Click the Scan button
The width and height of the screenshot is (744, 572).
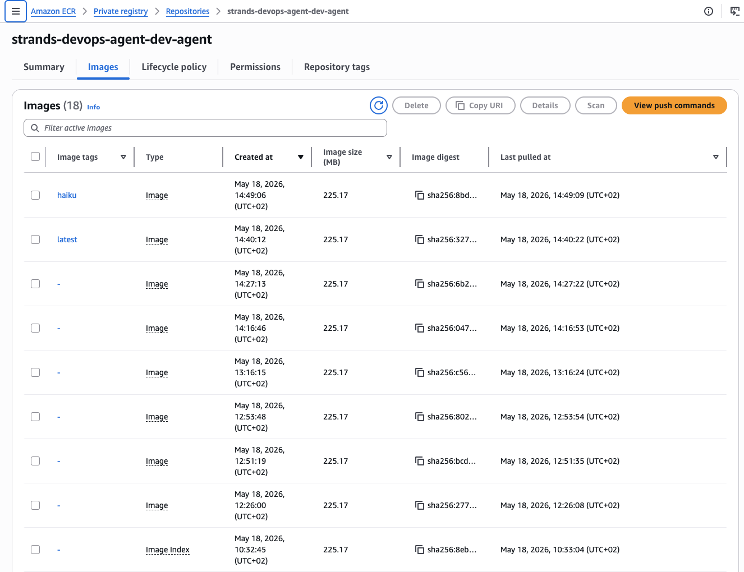click(596, 105)
